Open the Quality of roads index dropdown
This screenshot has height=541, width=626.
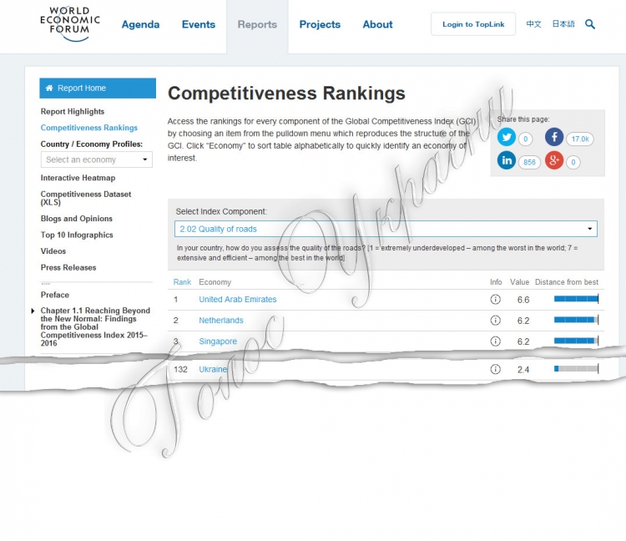click(x=386, y=229)
